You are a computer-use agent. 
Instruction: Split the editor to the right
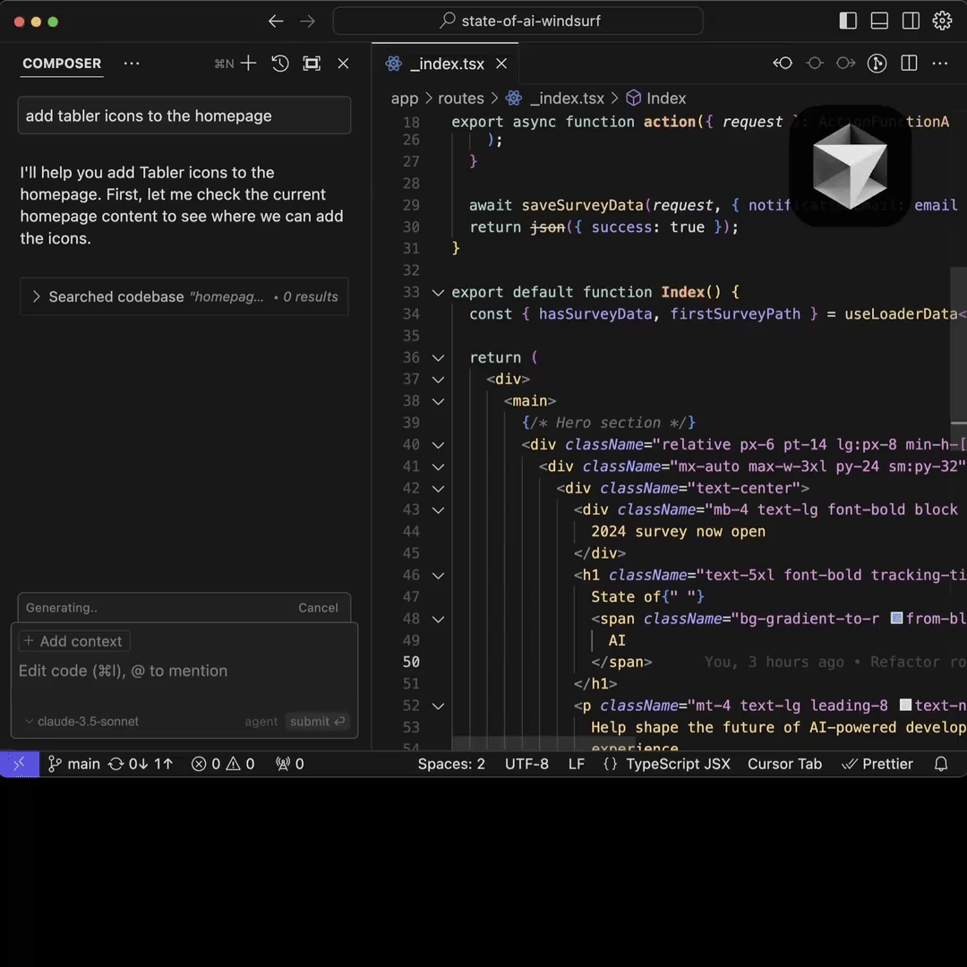tap(909, 64)
